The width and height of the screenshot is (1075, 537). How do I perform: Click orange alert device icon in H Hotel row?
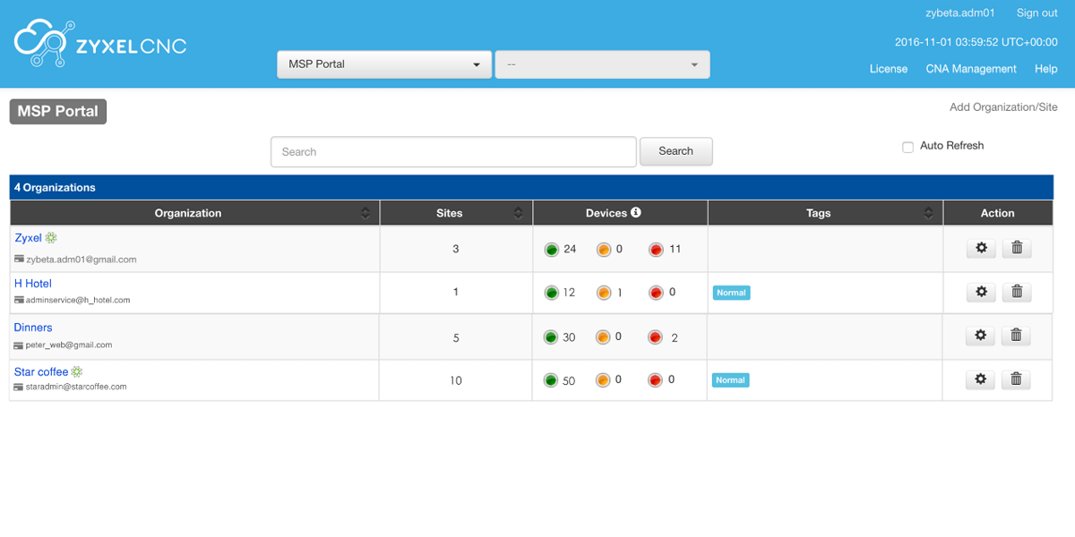(x=604, y=293)
